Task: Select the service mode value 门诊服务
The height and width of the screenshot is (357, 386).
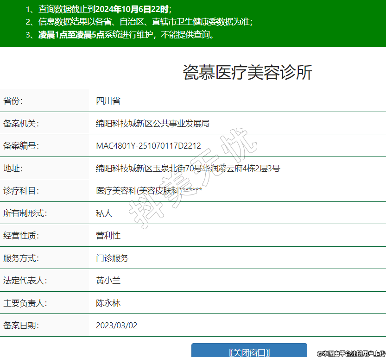Action: click(x=112, y=258)
